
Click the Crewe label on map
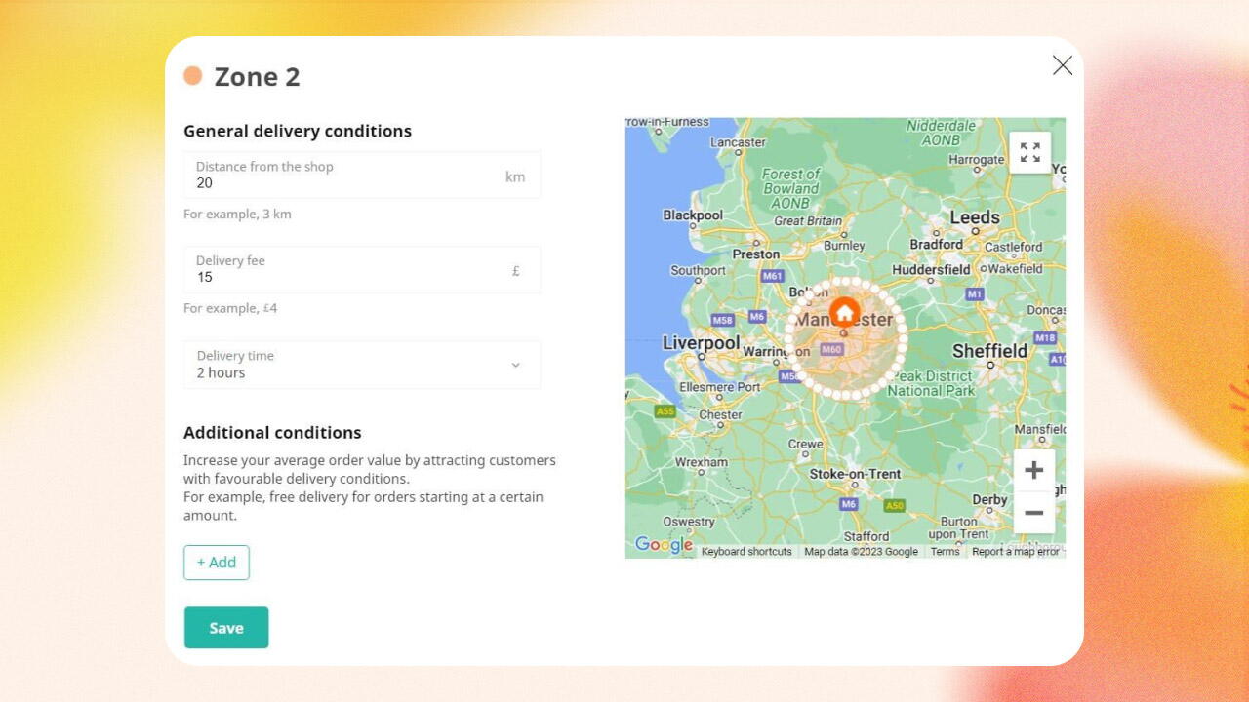click(x=806, y=444)
